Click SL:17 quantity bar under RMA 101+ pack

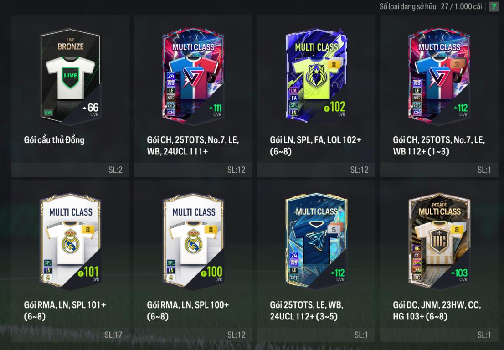pos(70,335)
